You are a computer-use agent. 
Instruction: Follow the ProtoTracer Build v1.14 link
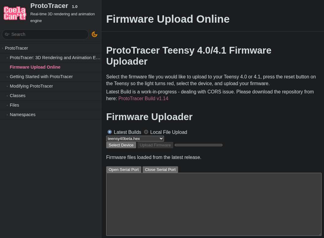click(143, 99)
